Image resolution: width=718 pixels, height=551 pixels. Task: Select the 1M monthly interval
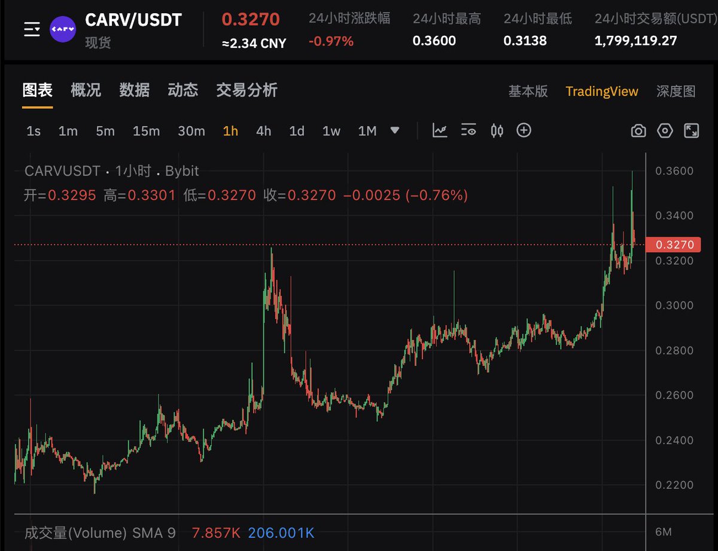[367, 131]
